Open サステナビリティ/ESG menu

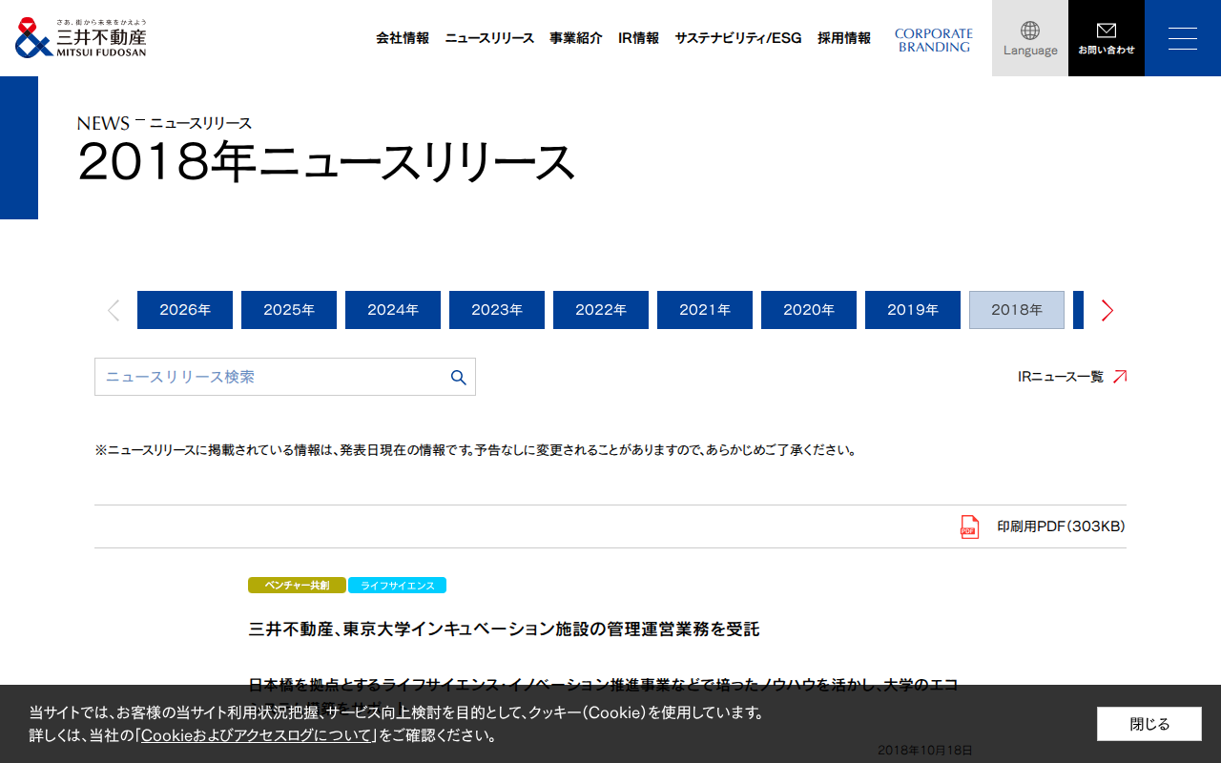pyautogui.click(x=738, y=38)
